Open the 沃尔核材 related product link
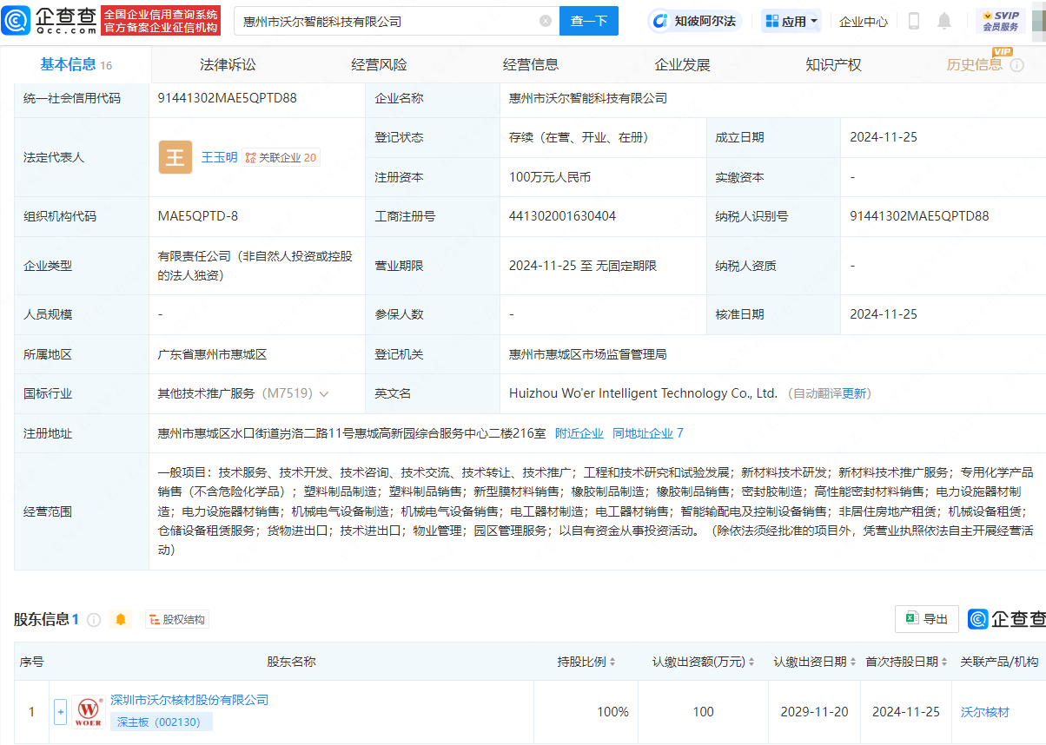This screenshot has height=745, width=1046. [985, 712]
